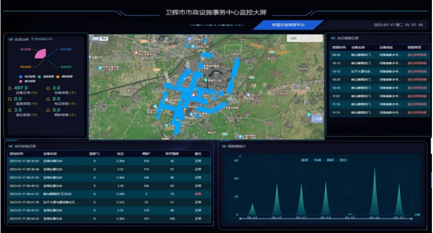Click the chart icon beside 当日报警记录 title
Image resolution: width=433 pixels, height=233 pixels.
tap(333, 38)
